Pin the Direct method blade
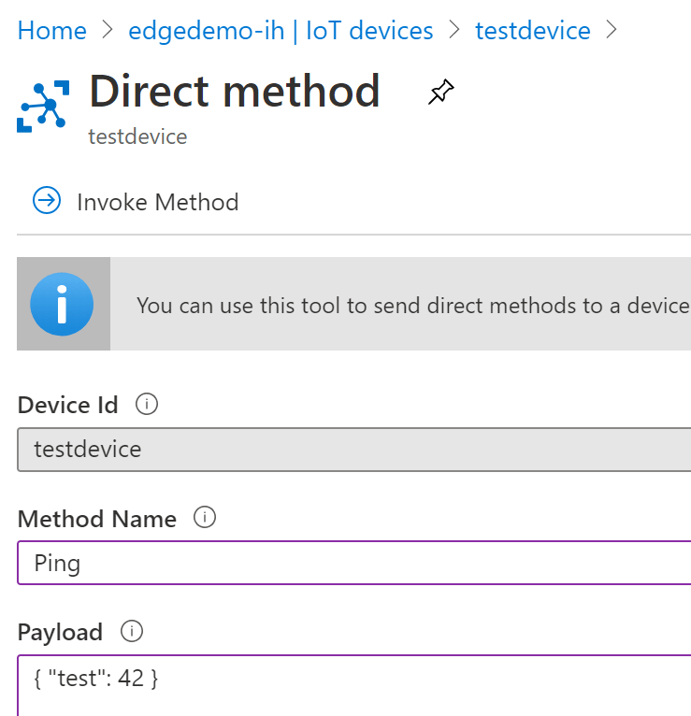 440,93
